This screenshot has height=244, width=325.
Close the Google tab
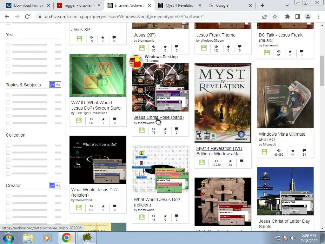click(250, 5)
